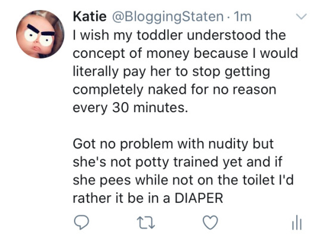This screenshot has height=237, width=322.
Task: Retweet Katie's toddler tweet
Action: coord(146,223)
